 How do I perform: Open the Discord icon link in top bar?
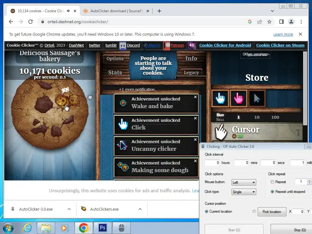pos(122,46)
